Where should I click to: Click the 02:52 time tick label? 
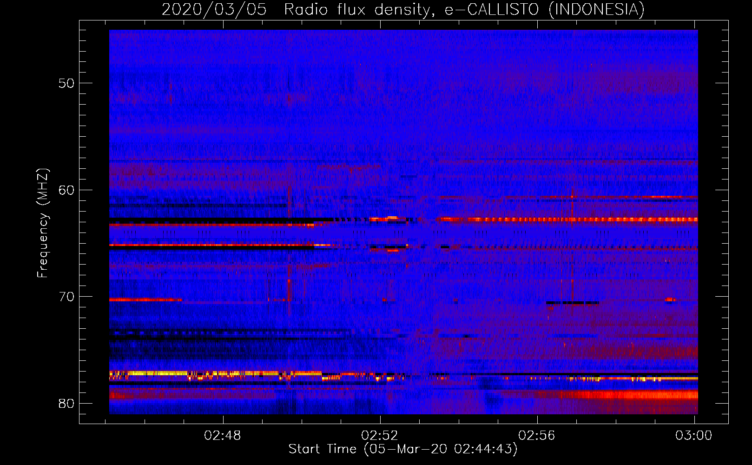click(x=380, y=435)
